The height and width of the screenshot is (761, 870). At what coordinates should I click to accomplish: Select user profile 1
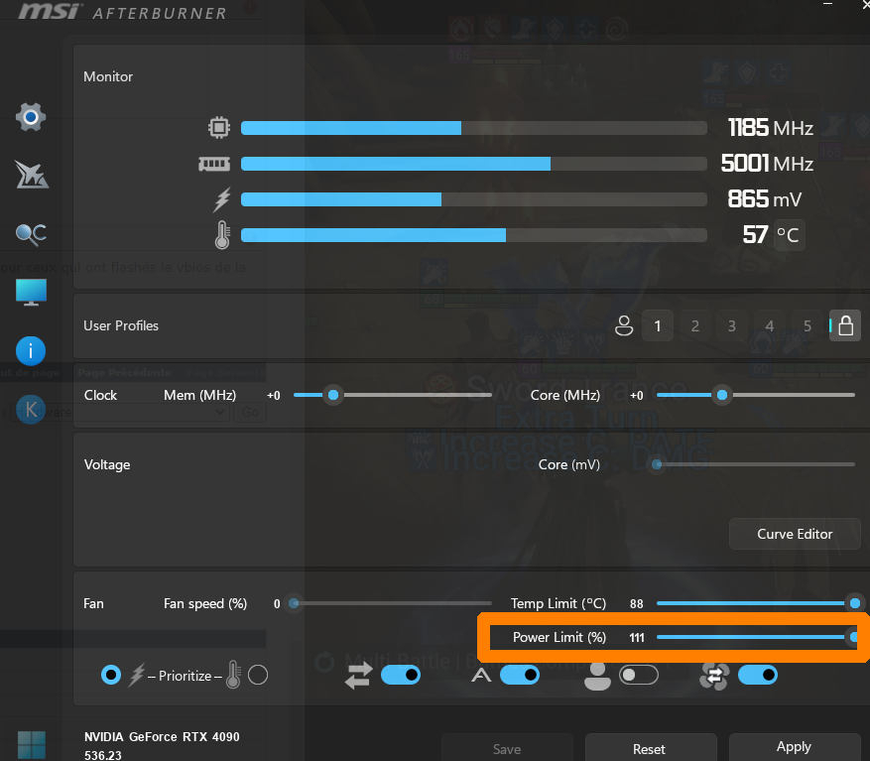click(x=658, y=325)
